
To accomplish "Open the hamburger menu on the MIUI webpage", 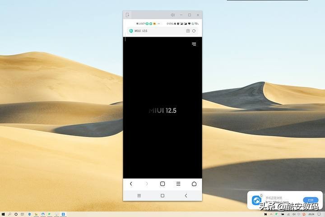I will pyautogui.click(x=194, y=44).
